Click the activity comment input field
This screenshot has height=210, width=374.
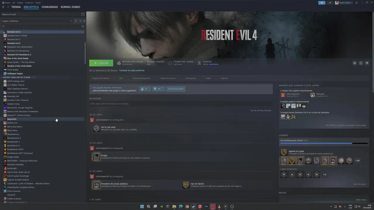pos(181,104)
